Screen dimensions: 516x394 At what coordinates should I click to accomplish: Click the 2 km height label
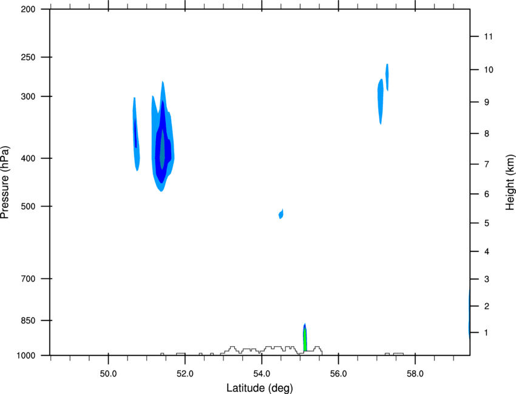[x=487, y=306]
